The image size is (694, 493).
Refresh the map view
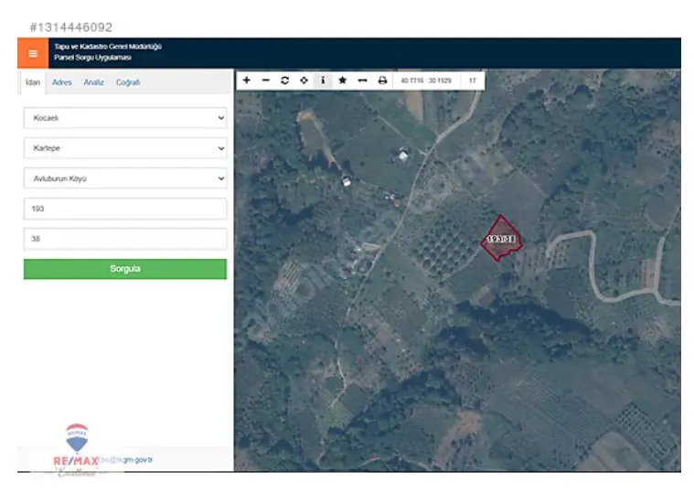tap(284, 80)
